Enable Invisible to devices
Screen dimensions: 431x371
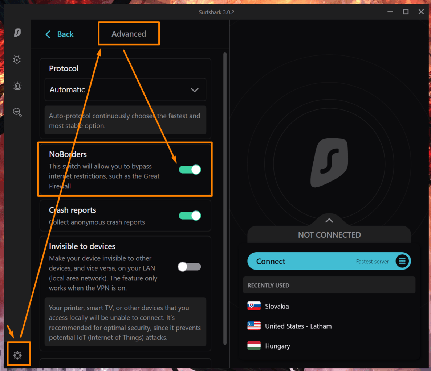point(189,266)
